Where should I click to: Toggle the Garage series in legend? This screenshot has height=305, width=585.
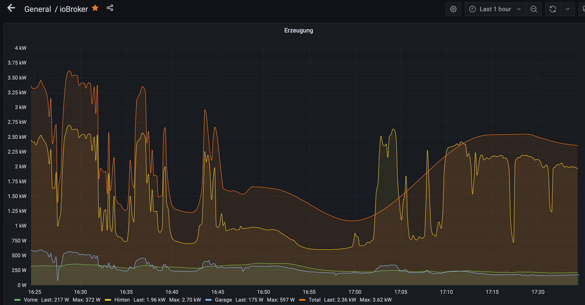pyautogui.click(x=223, y=300)
